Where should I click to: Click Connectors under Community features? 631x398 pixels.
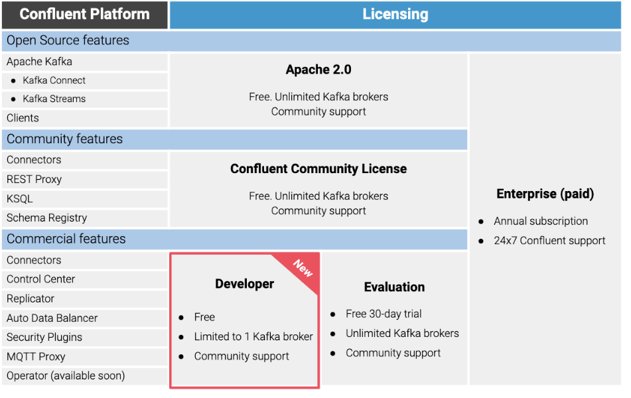point(85,160)
